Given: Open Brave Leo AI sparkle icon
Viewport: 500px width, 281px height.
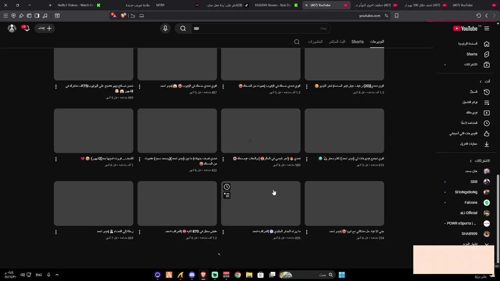Looking at the screenshot, I should coord(21,16).
